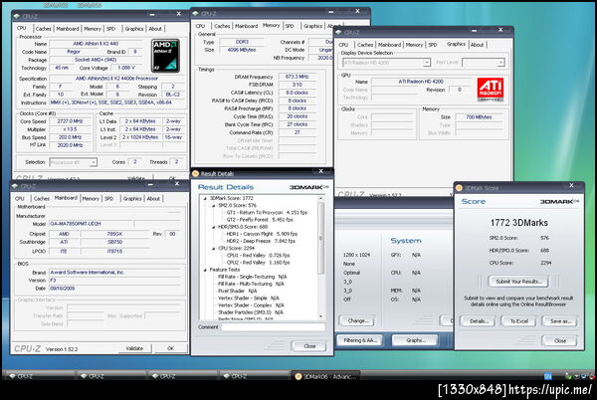The image size is (597, 400).
Task: Click Close in the 3DMark Score window
Action: pos(560,340)
